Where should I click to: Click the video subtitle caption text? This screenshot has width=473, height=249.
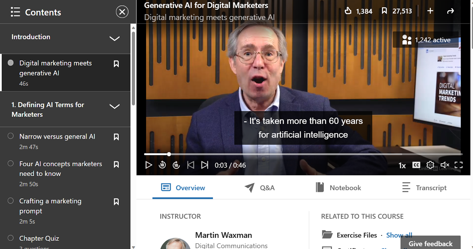coord(303,128)
